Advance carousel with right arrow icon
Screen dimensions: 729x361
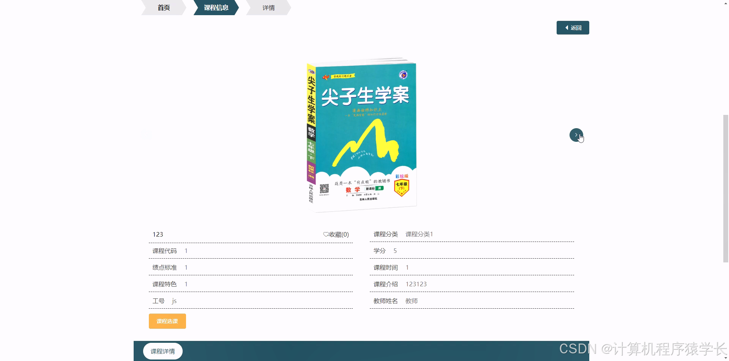(576, 135)
